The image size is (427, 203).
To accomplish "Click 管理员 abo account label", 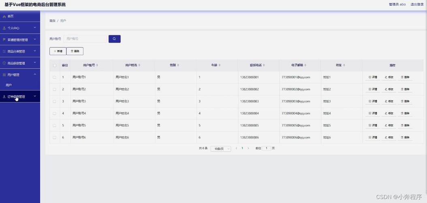I will pyautogui.click(x=397, y=4).
